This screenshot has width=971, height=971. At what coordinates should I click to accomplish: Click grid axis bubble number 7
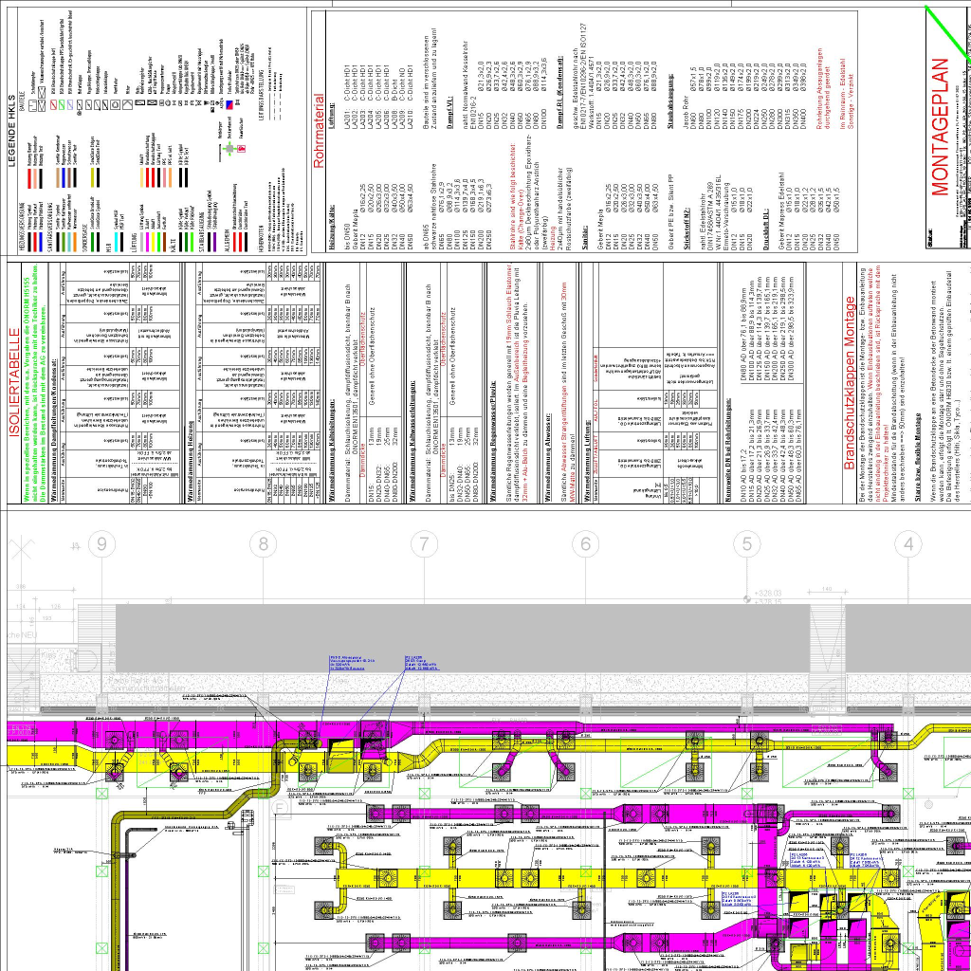point(424,543)
